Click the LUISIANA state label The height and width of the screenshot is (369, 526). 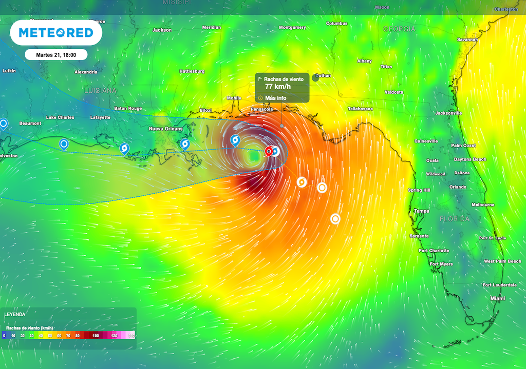click(x=100, y=90)
